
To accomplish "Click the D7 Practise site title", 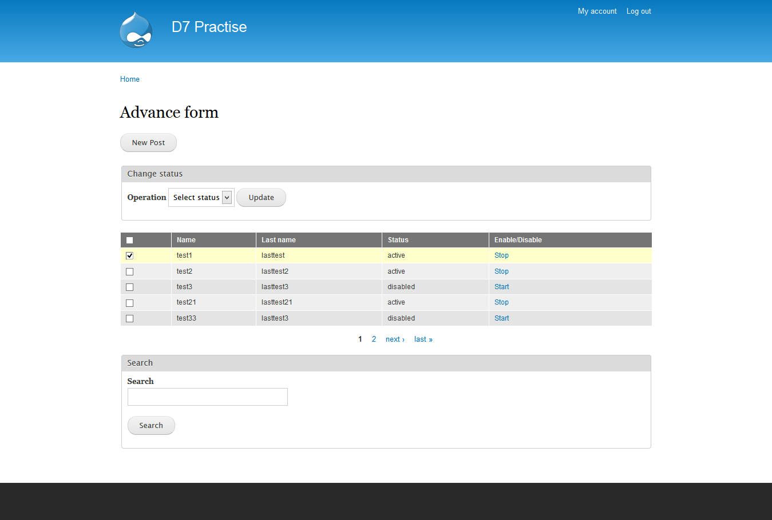I will (209, 27).
